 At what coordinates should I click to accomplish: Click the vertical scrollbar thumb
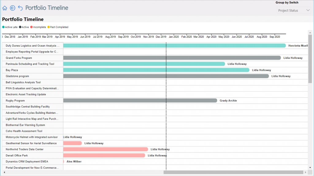[310, 59]
